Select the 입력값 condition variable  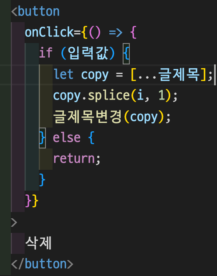tap(88, 53)
